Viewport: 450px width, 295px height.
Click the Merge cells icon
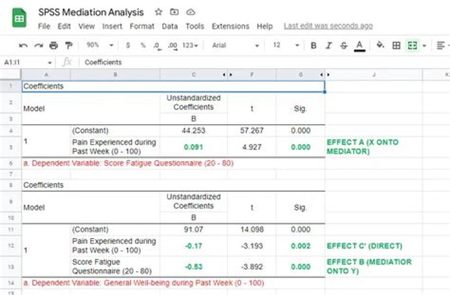412,46
